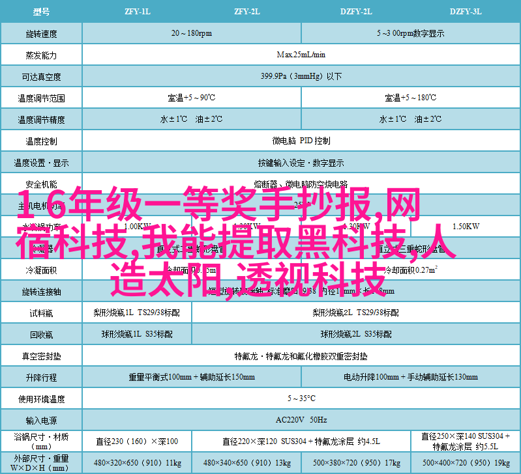Click the 399.9Pa (3mmHg) vacuum value
This screenshot has height=474, width=521.
pyautogui.click(x=301, y=76)
